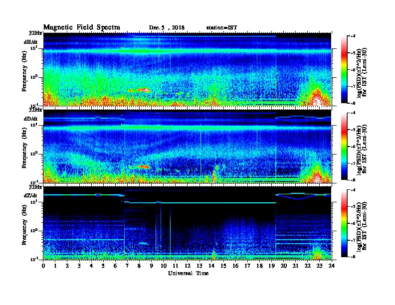This screenshot has height=305, width=395.
Task: Pick the dZ/dt panel color bar
Action: [344, 223]
